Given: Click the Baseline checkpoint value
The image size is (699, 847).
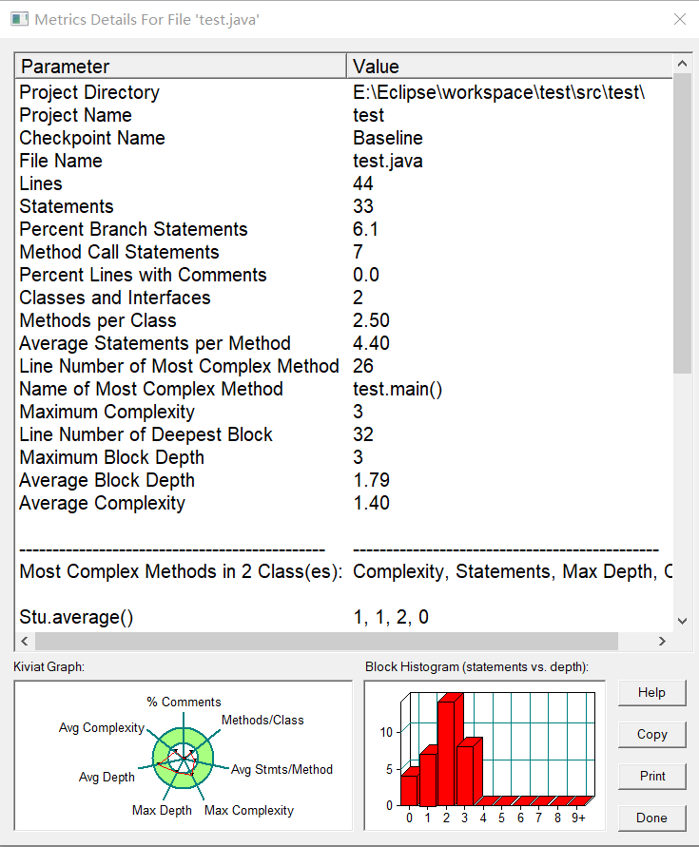Looking at the screenshot, I should click(x=388, y=138).
